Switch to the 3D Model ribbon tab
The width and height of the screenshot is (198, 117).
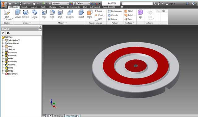(x=14, y=7)
